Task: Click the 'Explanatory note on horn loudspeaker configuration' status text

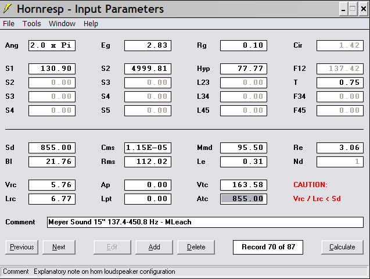Action: [x=105, y=271]
